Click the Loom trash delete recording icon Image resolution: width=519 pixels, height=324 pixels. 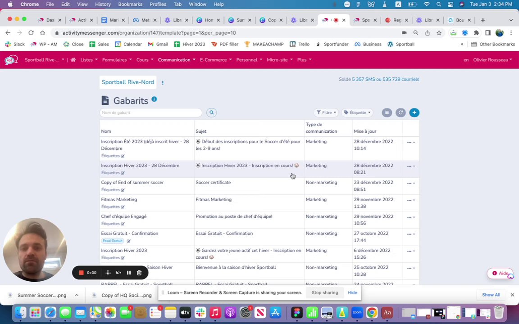click(139, 273)
